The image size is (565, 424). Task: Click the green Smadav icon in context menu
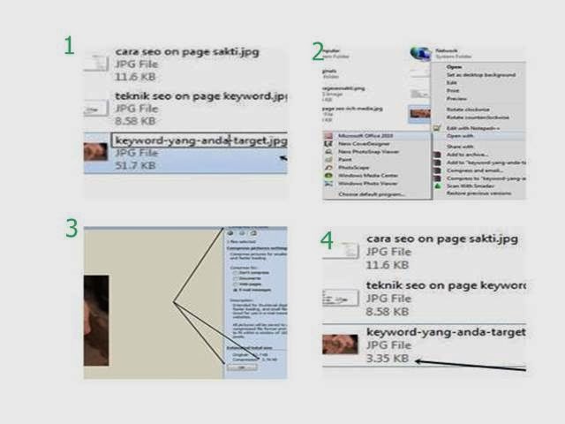tap(437, 186)
